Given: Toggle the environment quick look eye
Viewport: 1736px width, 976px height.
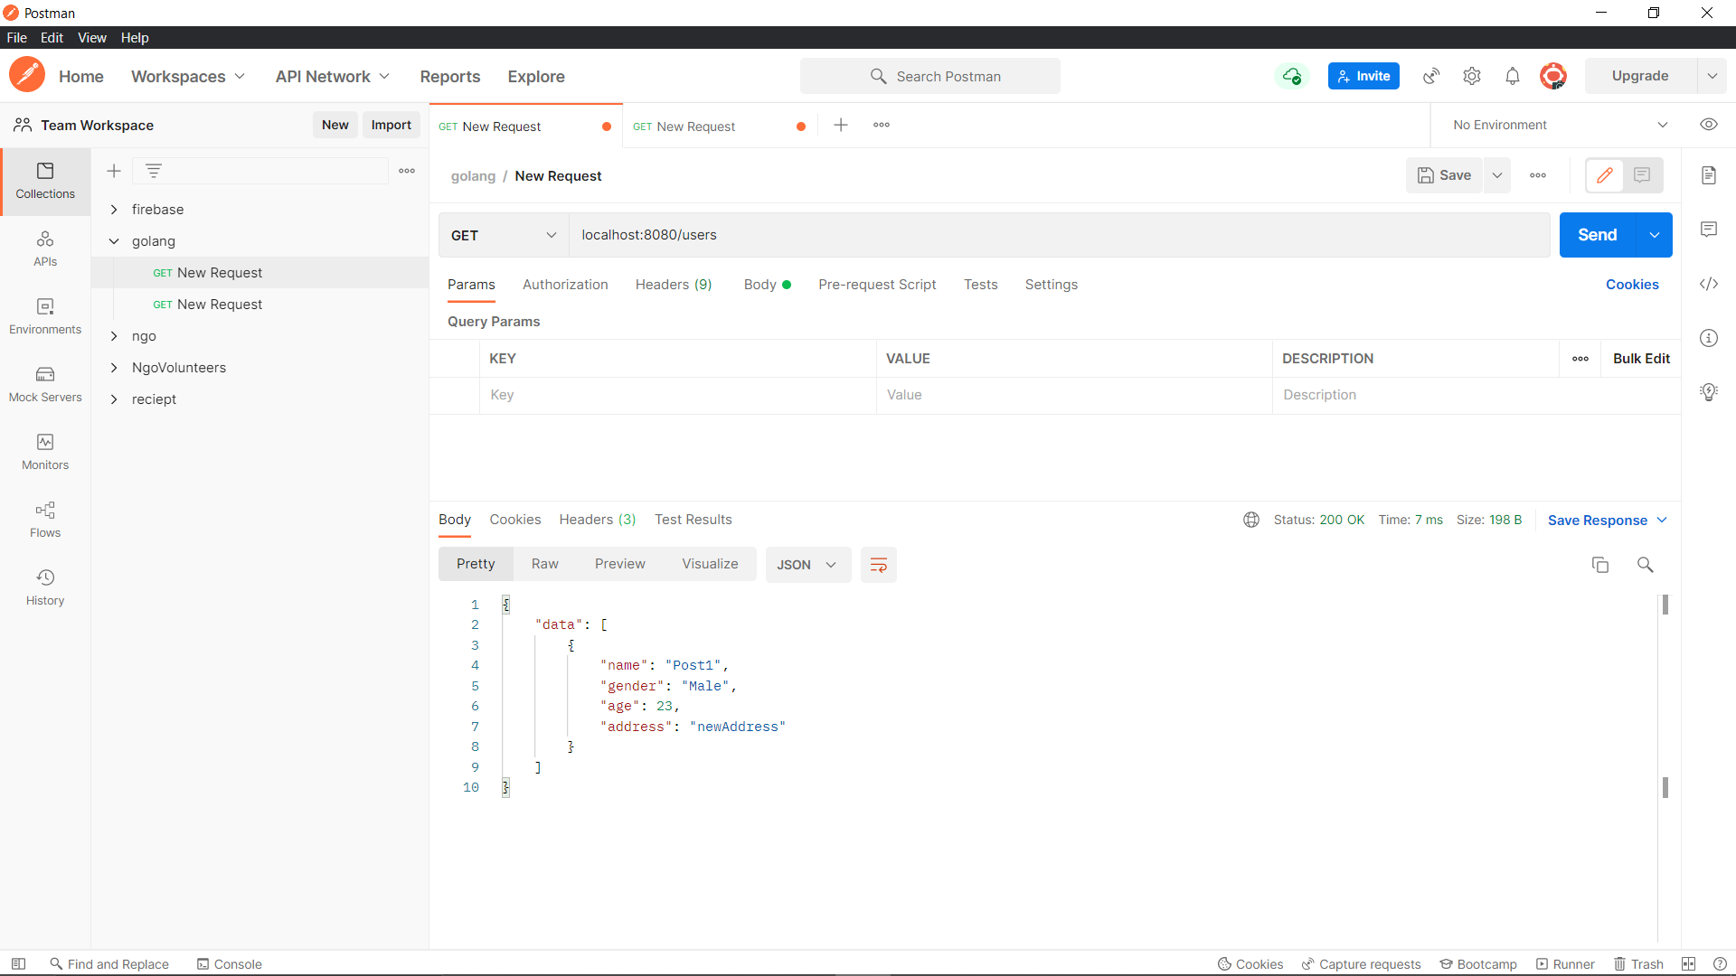Looking at the screenshot, I should 1709,125.
